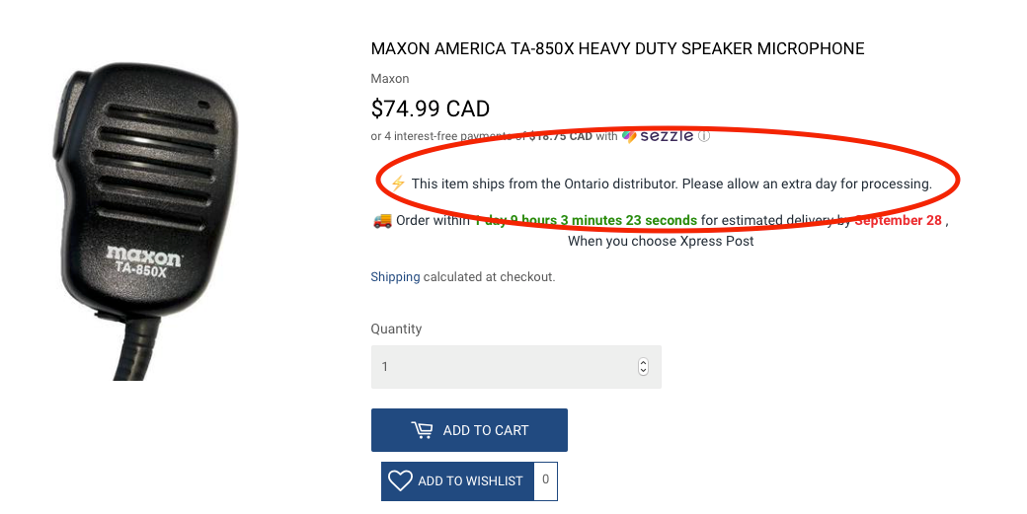Viewport: 1027px width, 514px height.
Task: Click the wishlist count box showing 0
Action: 545,480
